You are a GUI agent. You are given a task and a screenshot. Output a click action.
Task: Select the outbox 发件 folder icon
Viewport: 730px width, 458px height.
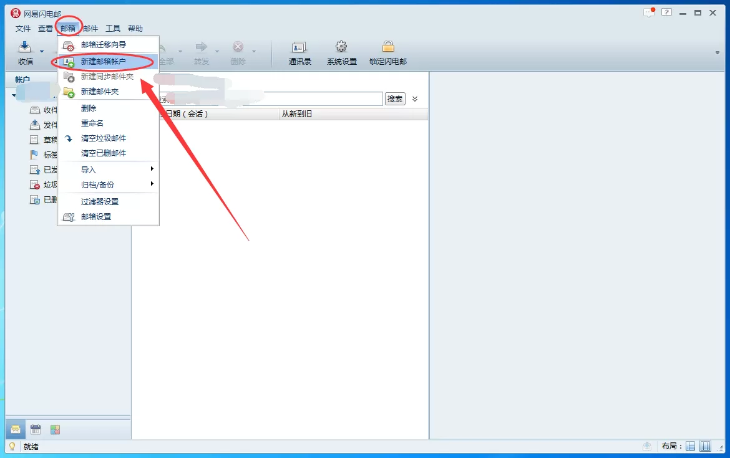34,125
